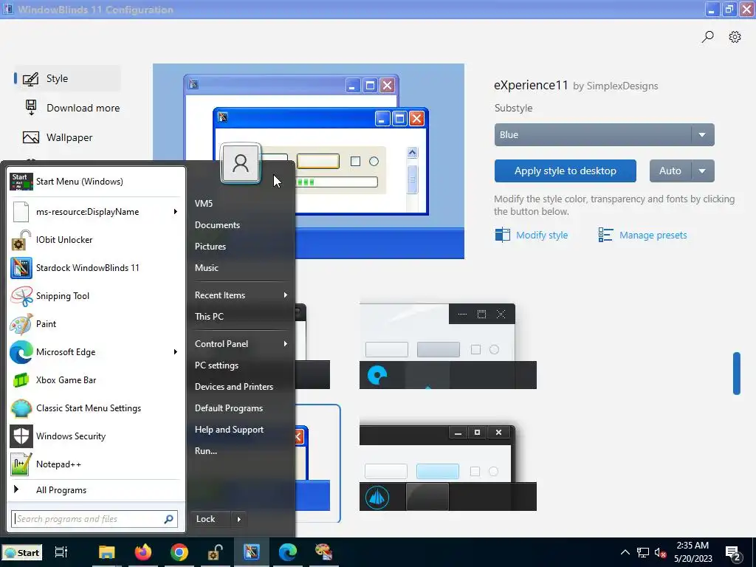The image size is (756, 567).
Task: Select the dark sailboat style thumbnail
Action: (x=448, y=467)
